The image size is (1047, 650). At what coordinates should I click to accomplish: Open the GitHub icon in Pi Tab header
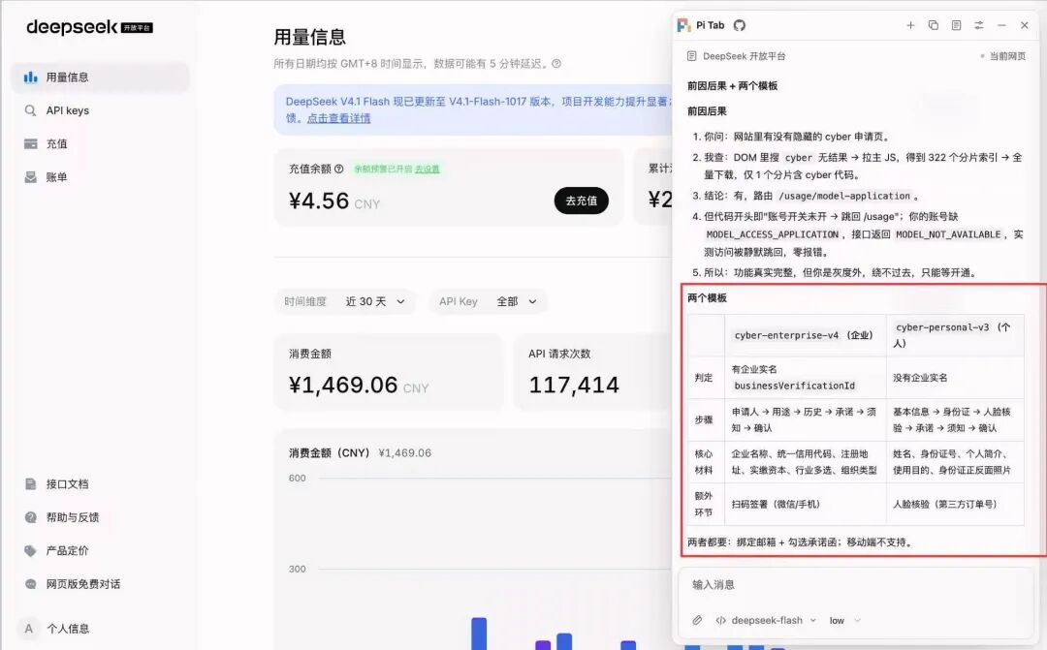click(739, 25)
